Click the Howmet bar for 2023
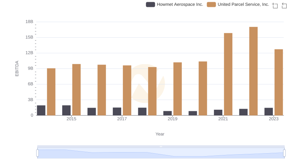291x167 pixels. point(268,112)
